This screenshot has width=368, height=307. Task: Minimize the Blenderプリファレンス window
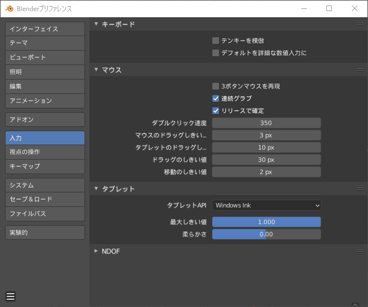click(304, 9)
